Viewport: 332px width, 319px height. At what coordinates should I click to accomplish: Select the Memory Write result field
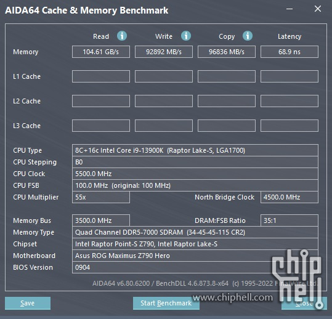(164, 52)
